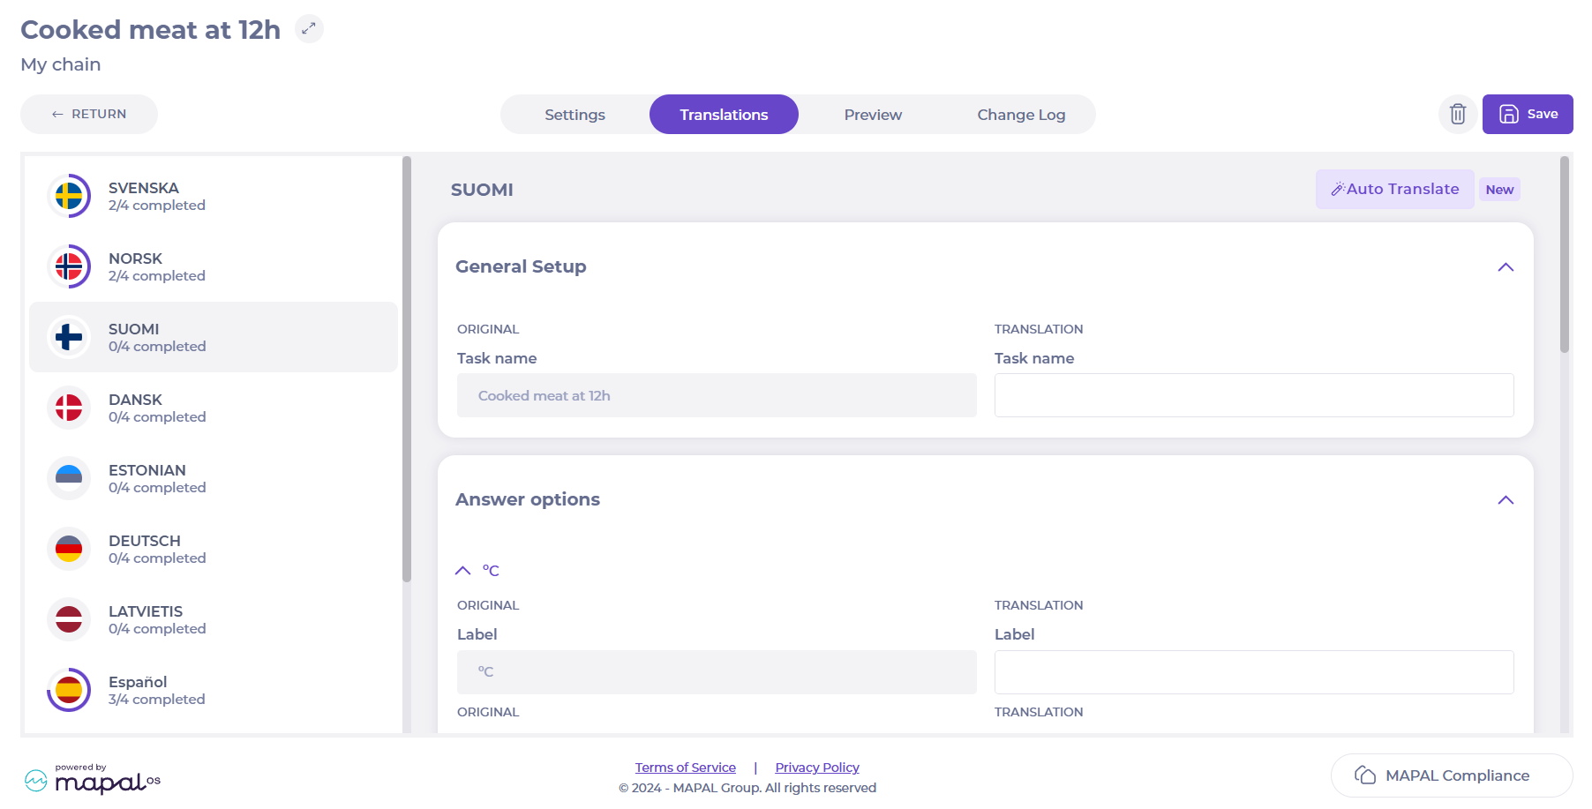Open the Terms of Service link
Screen dimensions: 1592x809
click(686, 768)
